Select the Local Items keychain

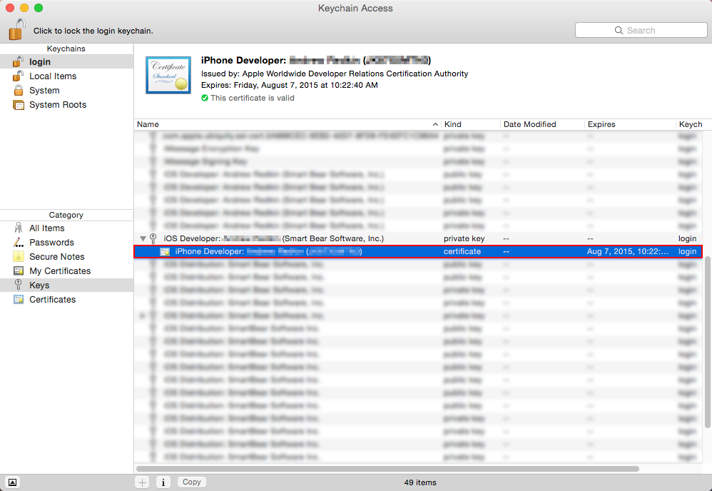tap(67, 76)
